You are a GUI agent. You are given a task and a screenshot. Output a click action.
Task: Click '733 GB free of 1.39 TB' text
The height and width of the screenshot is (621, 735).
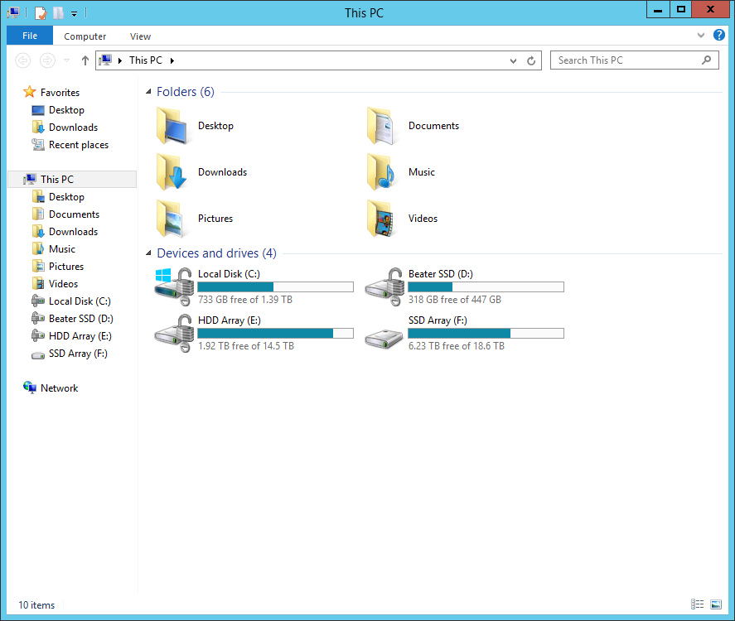pos(245,299)
